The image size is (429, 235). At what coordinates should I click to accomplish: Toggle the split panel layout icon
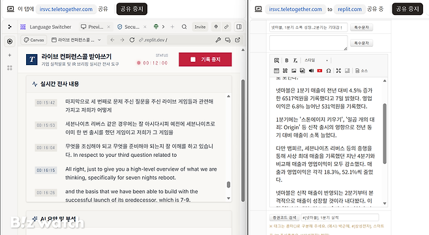pos(239,27)
